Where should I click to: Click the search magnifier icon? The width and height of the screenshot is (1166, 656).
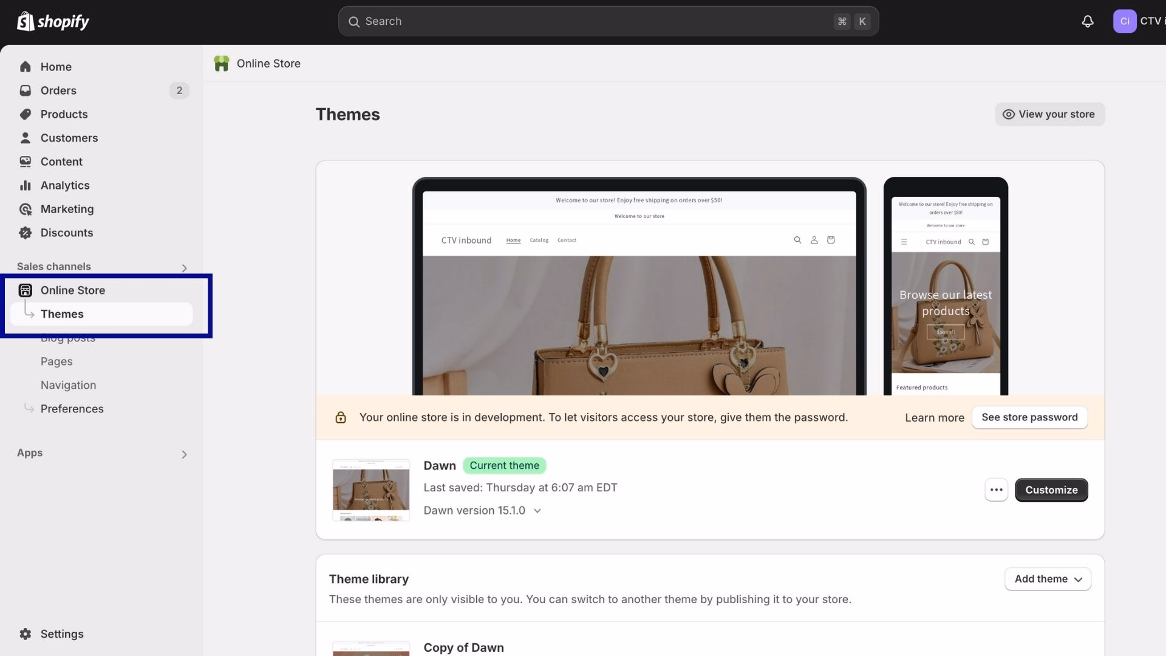pyautogui.click(x=354, y=22)
